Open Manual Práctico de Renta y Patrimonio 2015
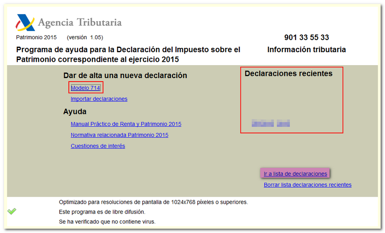385x233 pixels. click(126, 124)
